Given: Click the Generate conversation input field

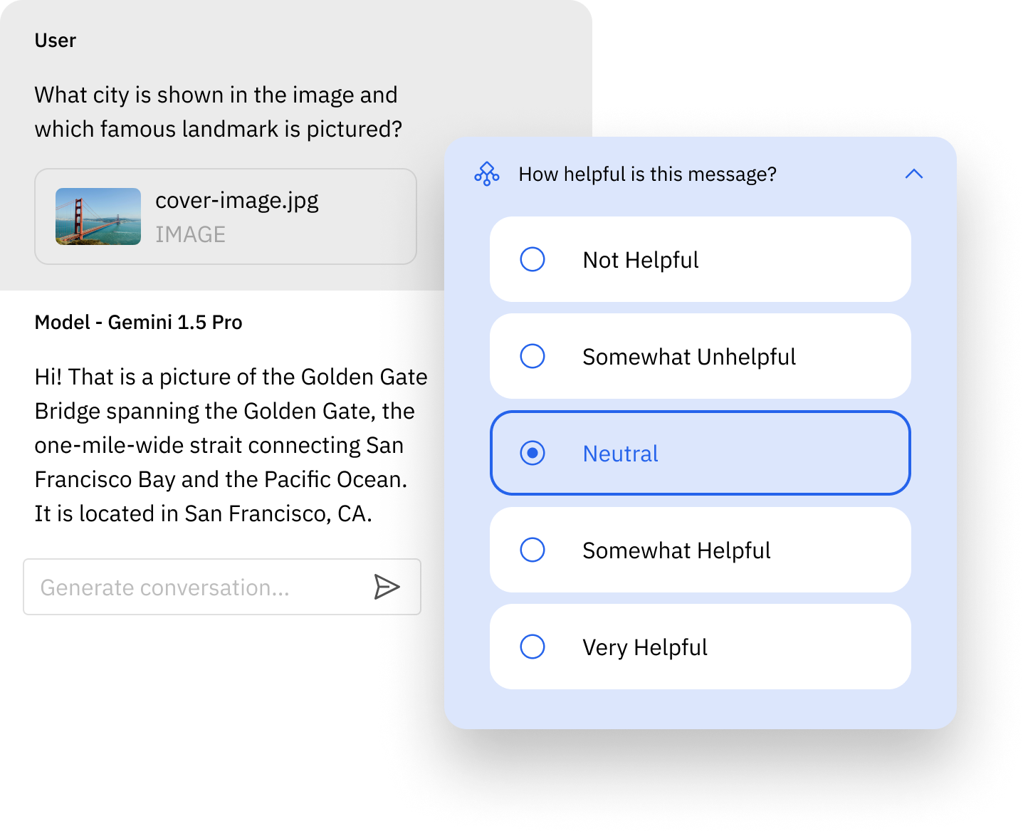Looking at the screenshot, I should tap(222, 587).
